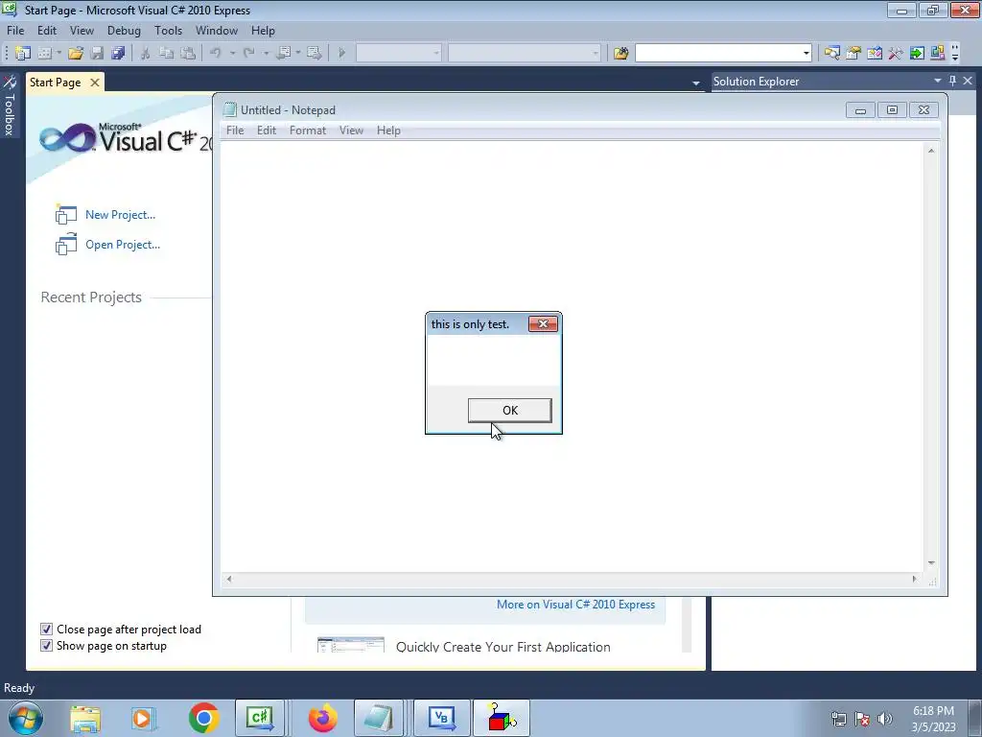This screenshot has width=982, height=737.
Task: Open Firefox from the taskbar
Action: [322, 718]
